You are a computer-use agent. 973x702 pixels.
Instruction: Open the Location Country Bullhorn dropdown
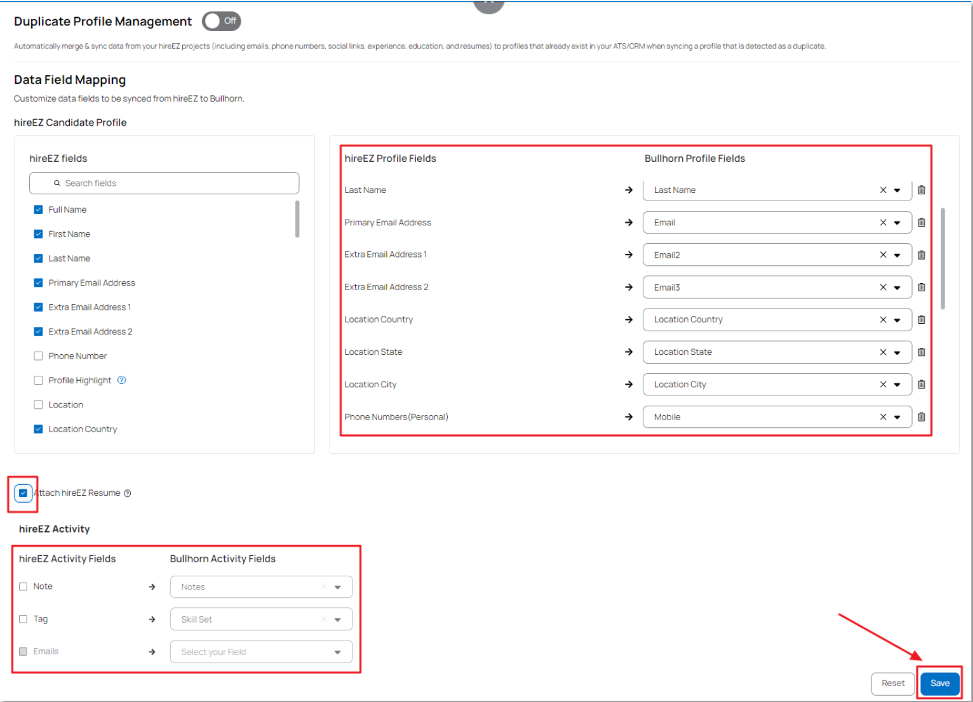[897, 320]
